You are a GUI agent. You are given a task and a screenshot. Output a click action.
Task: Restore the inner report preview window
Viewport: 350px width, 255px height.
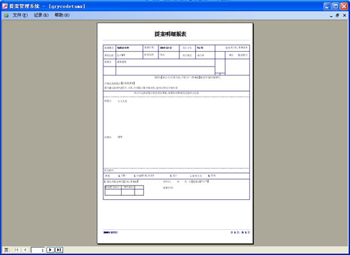click(x=337, y=15)
